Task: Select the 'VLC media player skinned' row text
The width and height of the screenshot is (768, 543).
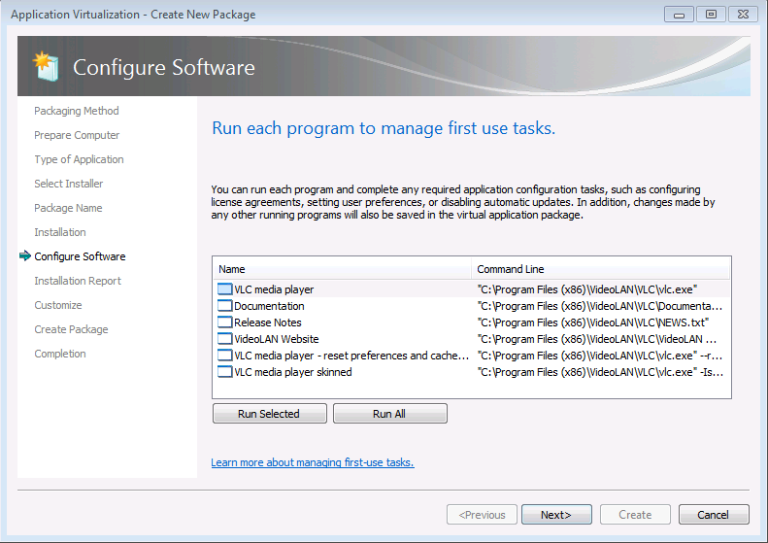Action: pos(293,372)
